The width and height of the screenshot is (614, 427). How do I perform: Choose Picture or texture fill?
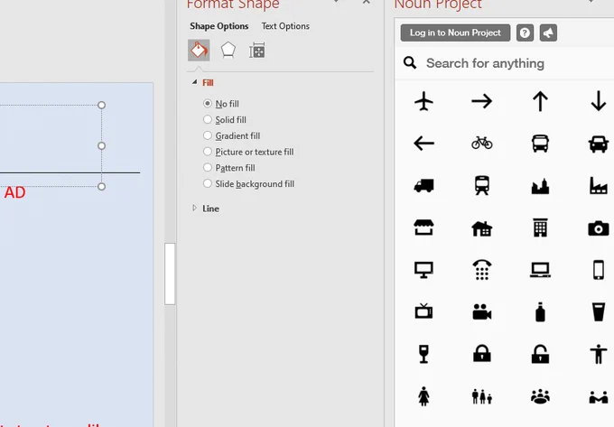pos(208,152)
